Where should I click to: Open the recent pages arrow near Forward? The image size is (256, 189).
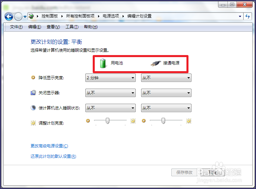point(25,17)
